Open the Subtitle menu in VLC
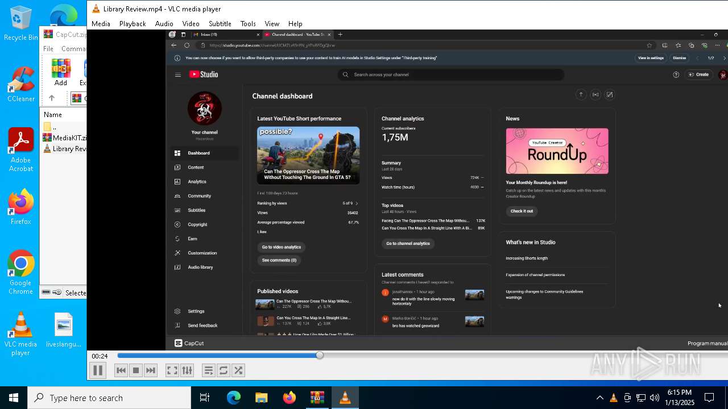Viewport: 728px width, 409px height. (x=220, y=24)
